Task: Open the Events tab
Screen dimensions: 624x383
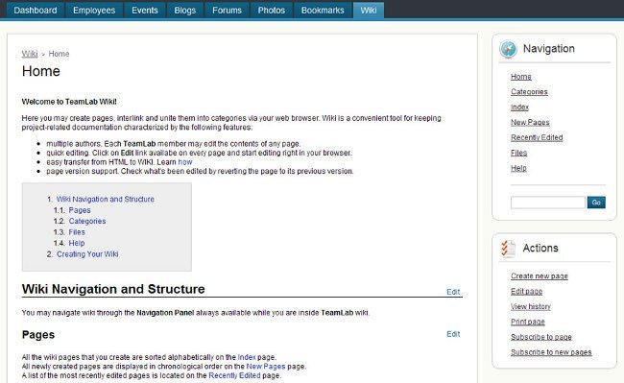Action: [x=145, y=11]
